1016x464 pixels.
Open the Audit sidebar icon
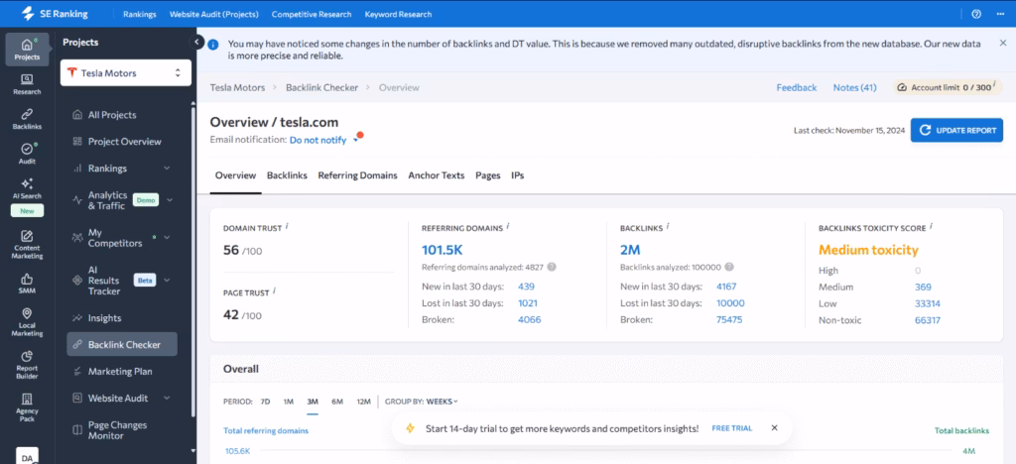pyautogui.click(x=27, y=153)
